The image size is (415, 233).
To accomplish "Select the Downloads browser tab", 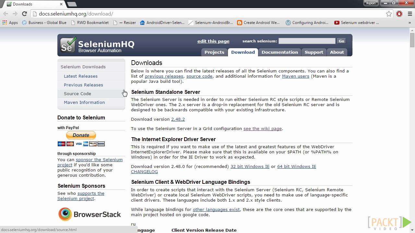I will click(x=34, y=4).
